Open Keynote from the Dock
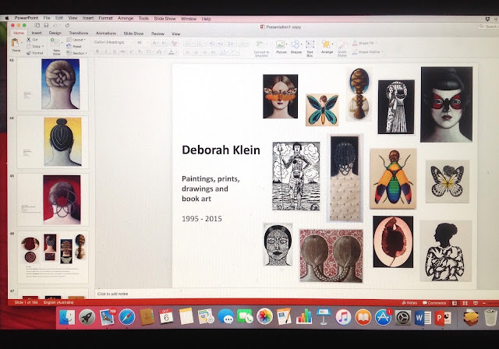The image size is (499, 349). click(x=324, y=317)
